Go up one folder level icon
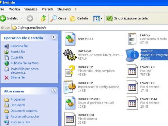 pos(43,18)
